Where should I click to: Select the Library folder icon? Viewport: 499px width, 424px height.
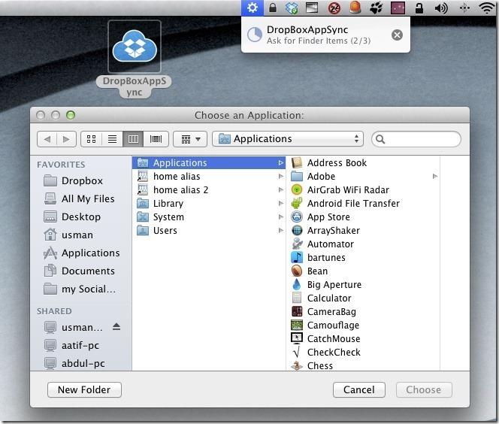pyautogui.click(x=143, y=204)
